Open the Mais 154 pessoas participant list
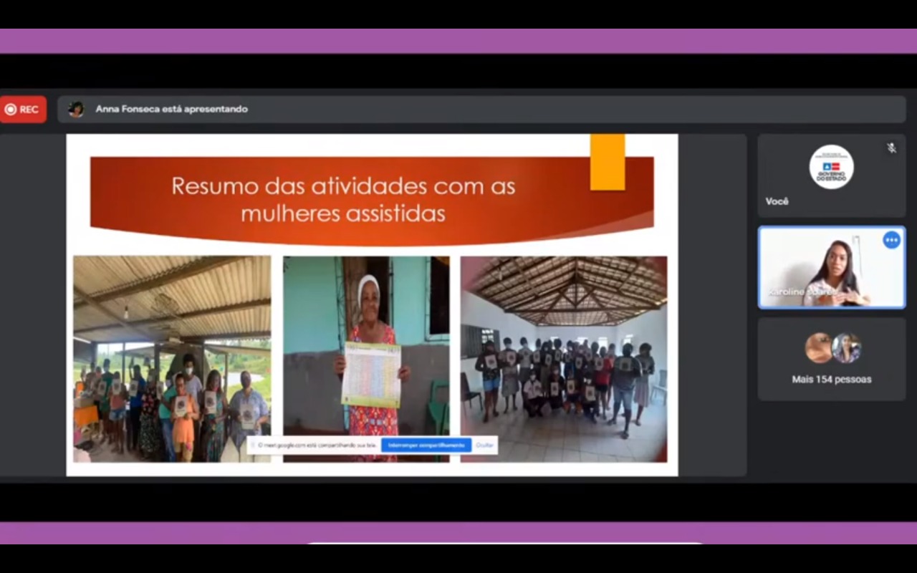Screen dimensions: 917x573 tap(831, 380)
